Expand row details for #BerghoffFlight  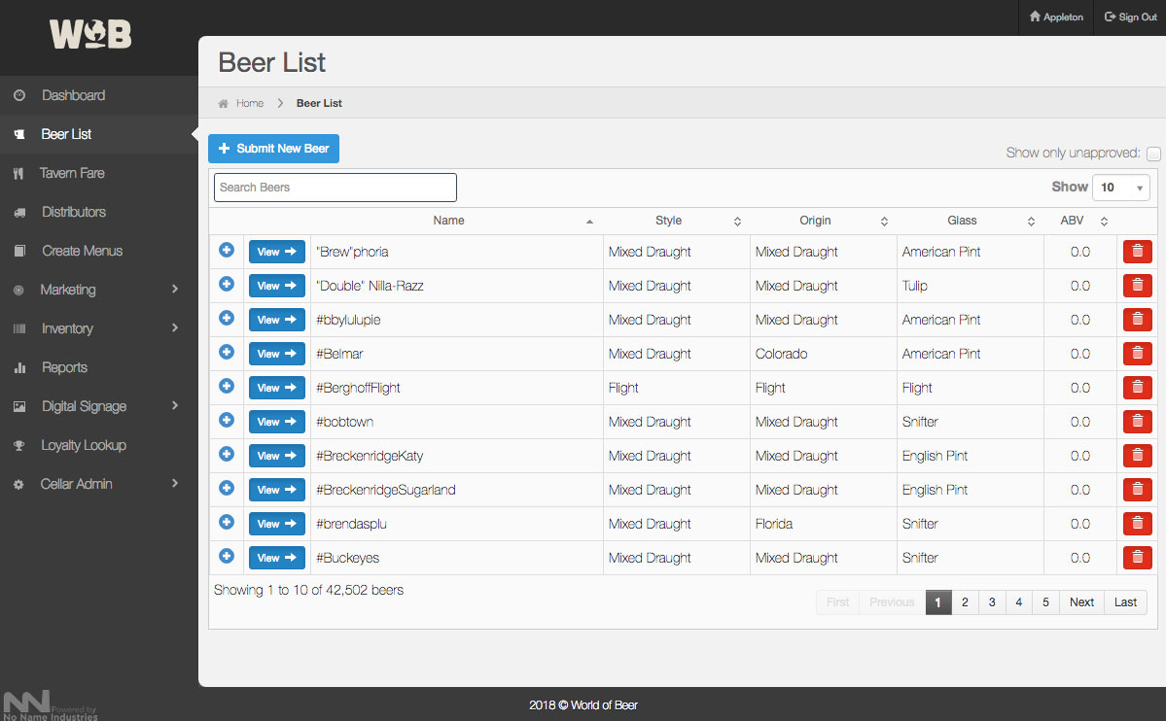click(x=227, y=386)
